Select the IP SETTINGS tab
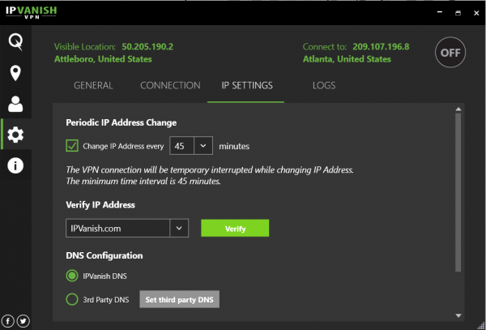 (x=247, y=85)
